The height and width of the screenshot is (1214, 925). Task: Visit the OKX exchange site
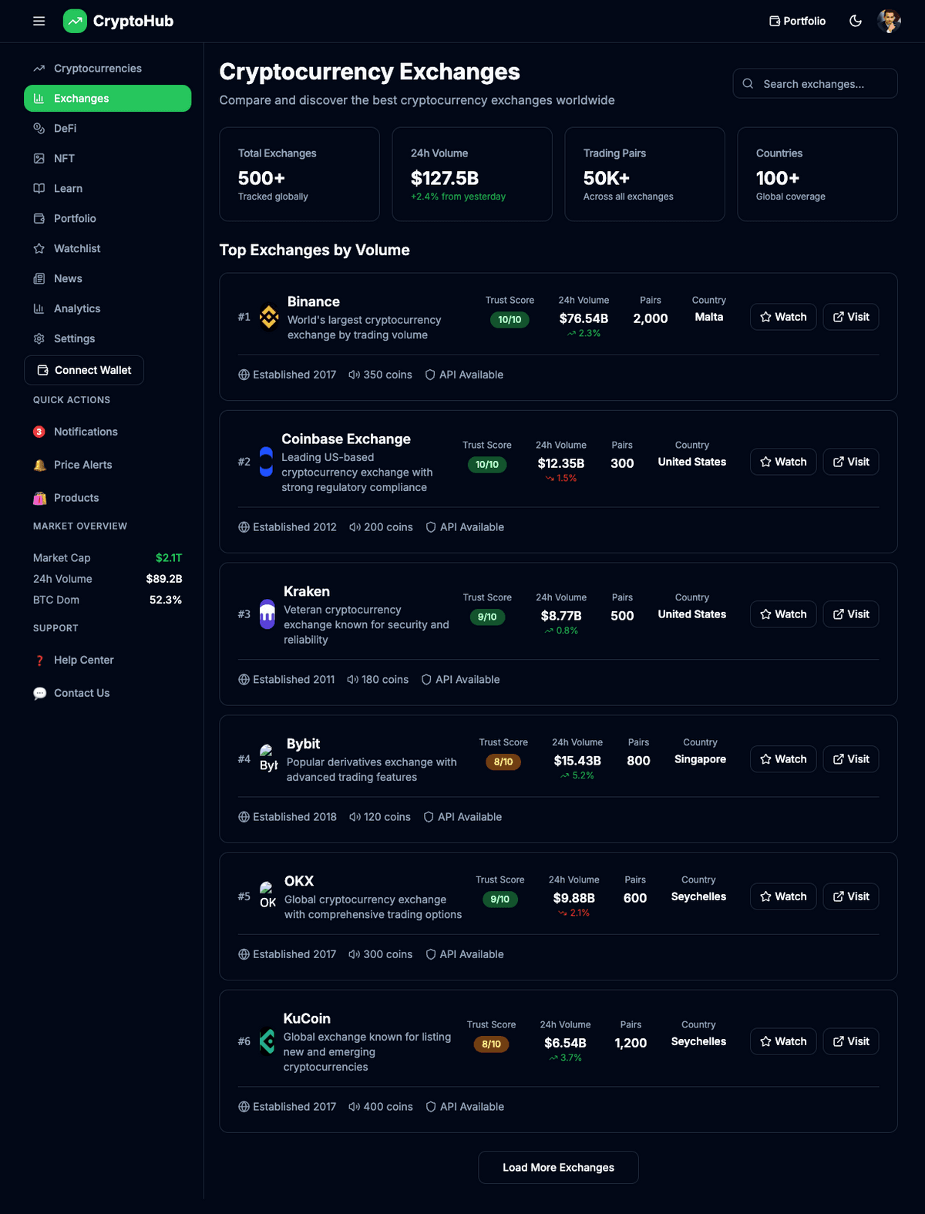[x=851, y=896]
